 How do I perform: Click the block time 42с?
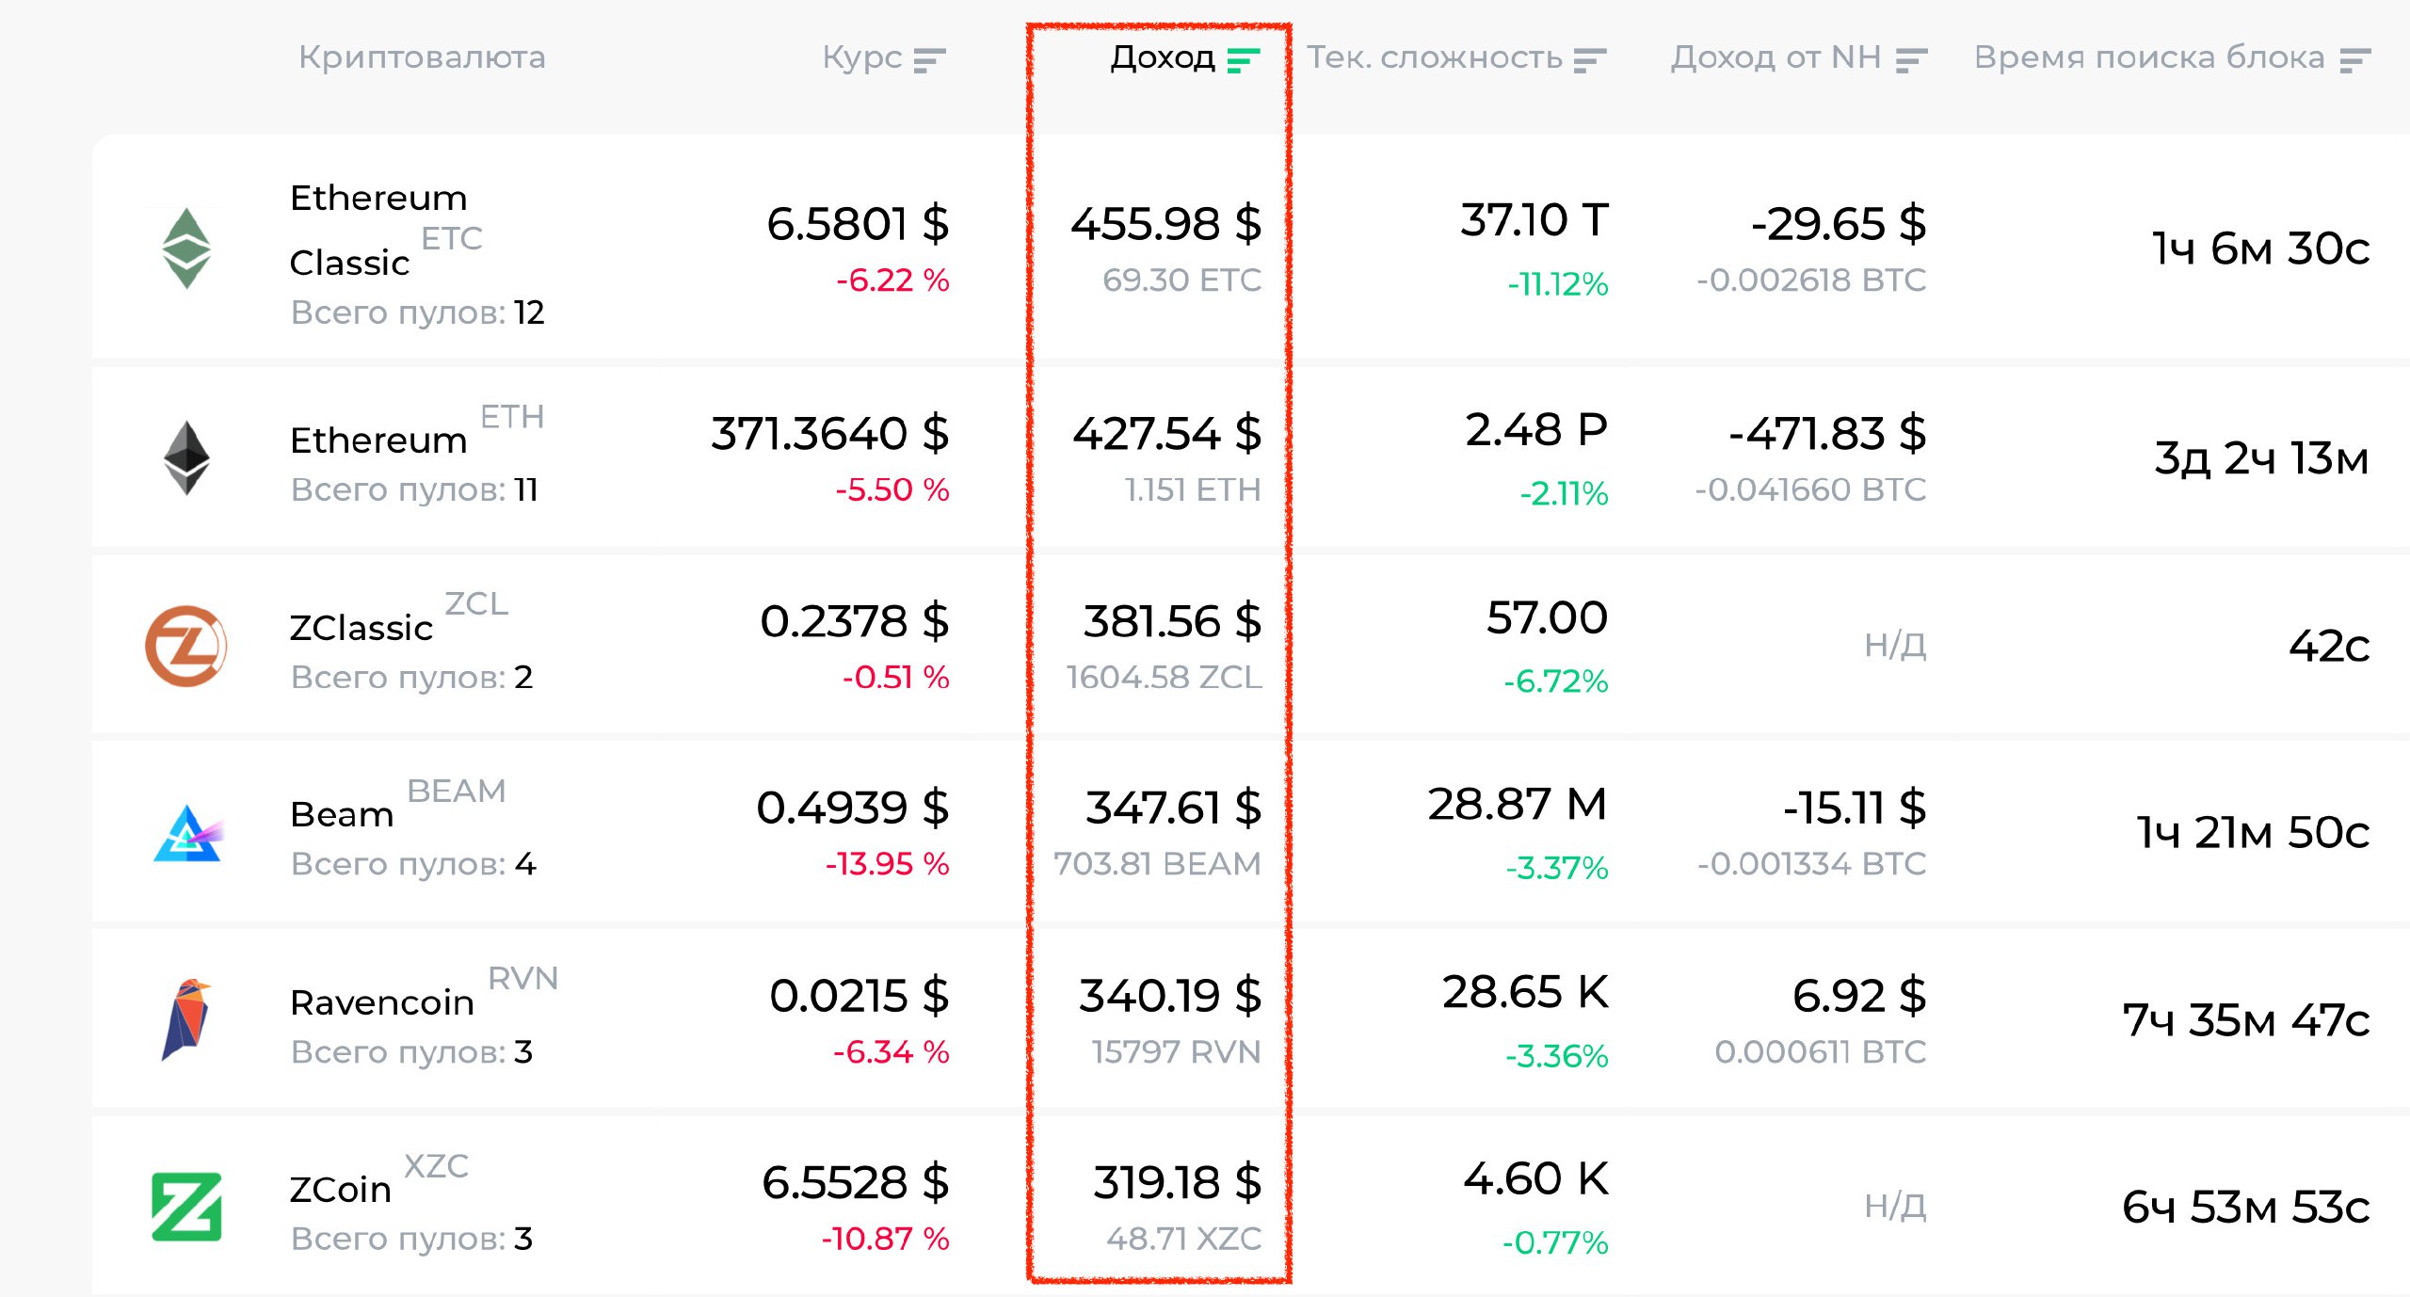(2330, 646)
